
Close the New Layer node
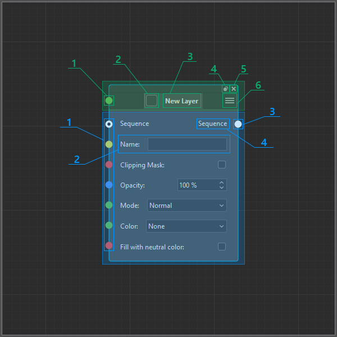(x=234, y=89)
